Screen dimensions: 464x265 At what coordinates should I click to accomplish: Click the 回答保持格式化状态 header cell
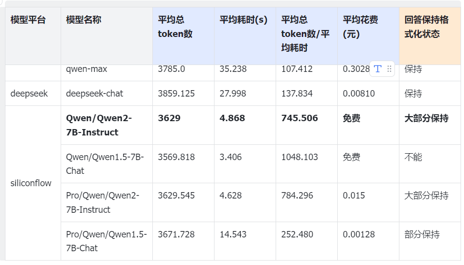coord(427,27)
